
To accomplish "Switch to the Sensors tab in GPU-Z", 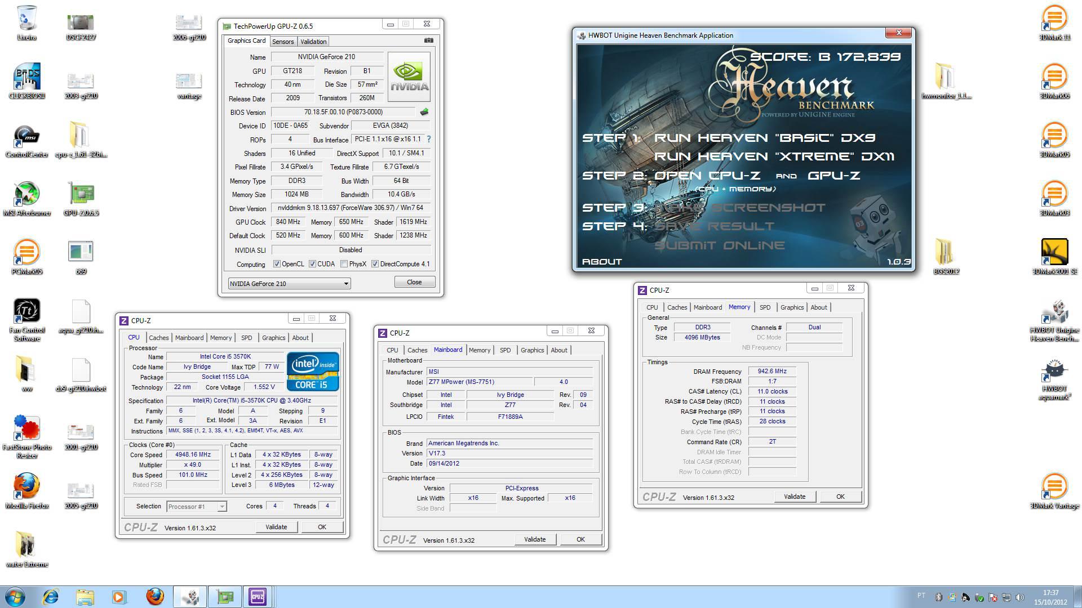I will pyautogui.click(x=283, y=42).
